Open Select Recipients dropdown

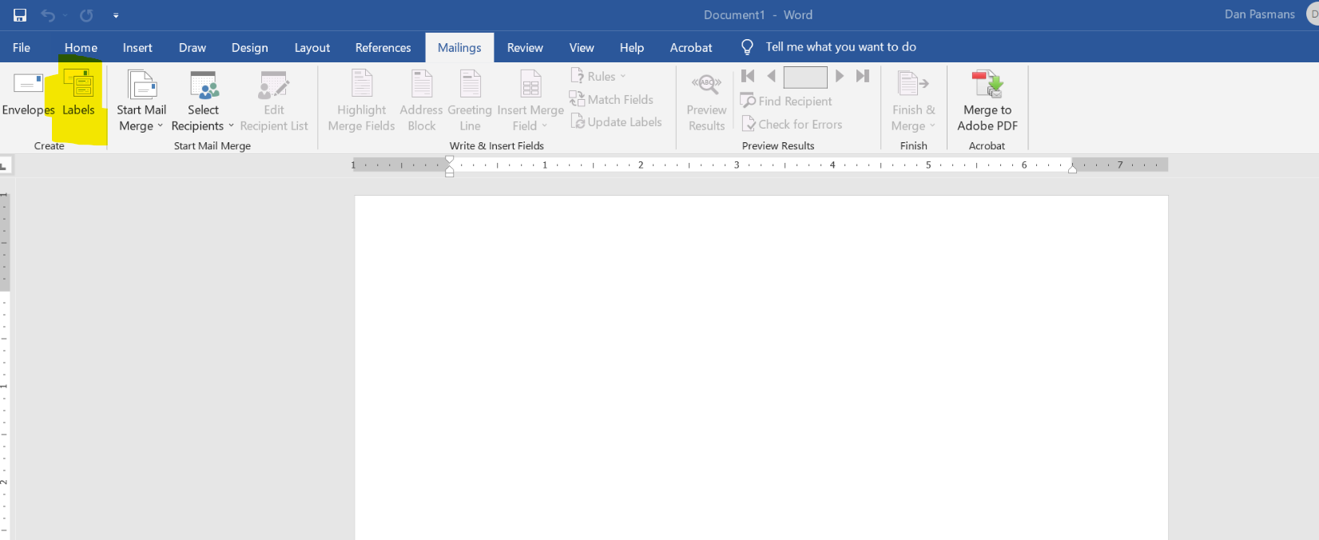tap(203, 101)
